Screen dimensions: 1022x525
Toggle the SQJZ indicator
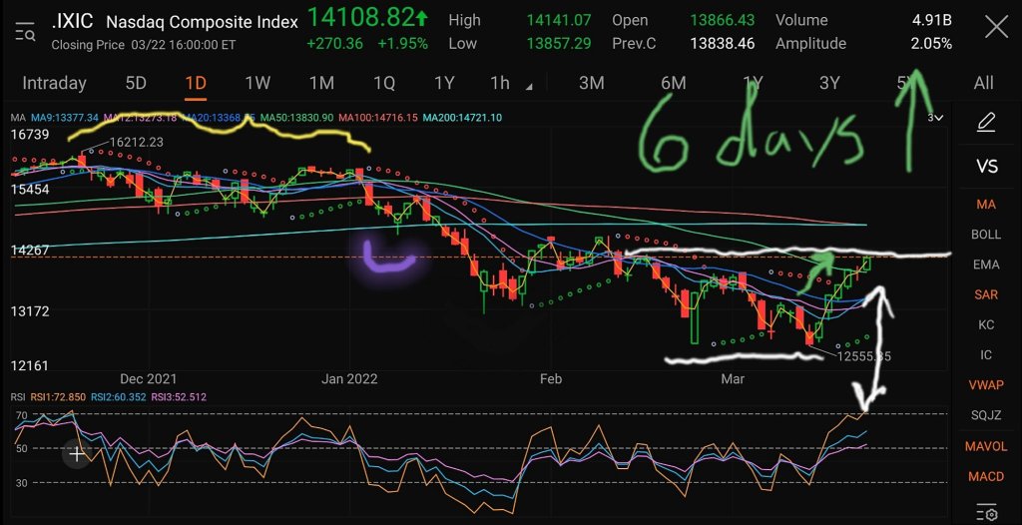(x=986, y=415)
